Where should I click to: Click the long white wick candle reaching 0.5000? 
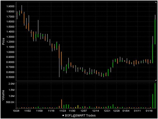point(59,61)
